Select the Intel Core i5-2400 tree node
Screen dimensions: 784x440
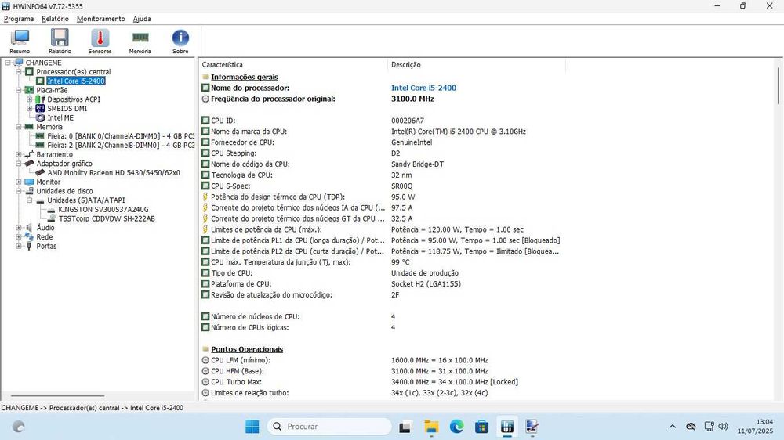[x=75, y=81]
